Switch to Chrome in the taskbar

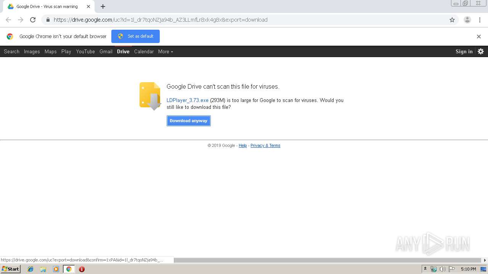coord(69,269)
